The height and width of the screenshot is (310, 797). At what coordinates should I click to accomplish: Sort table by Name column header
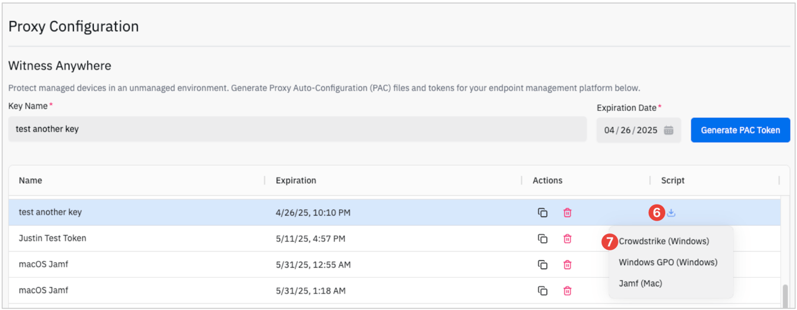coord(30,180)
